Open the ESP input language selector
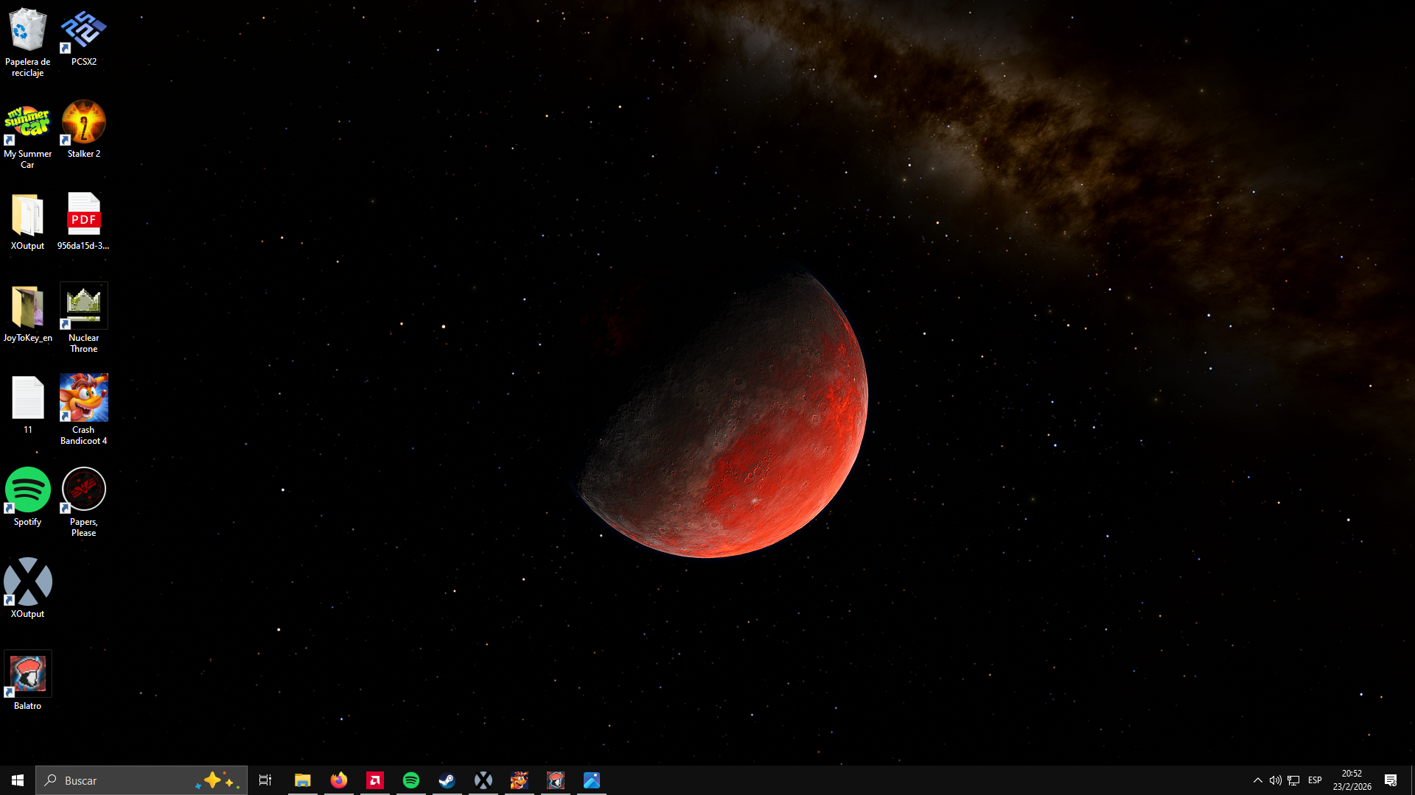 pyautogui.click(x=1315, y=780)
